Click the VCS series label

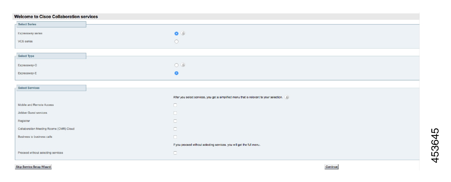[x=25, y=41]
